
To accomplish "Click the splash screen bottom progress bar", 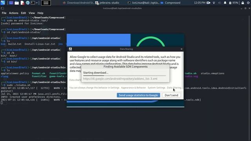I will [125, 107].
